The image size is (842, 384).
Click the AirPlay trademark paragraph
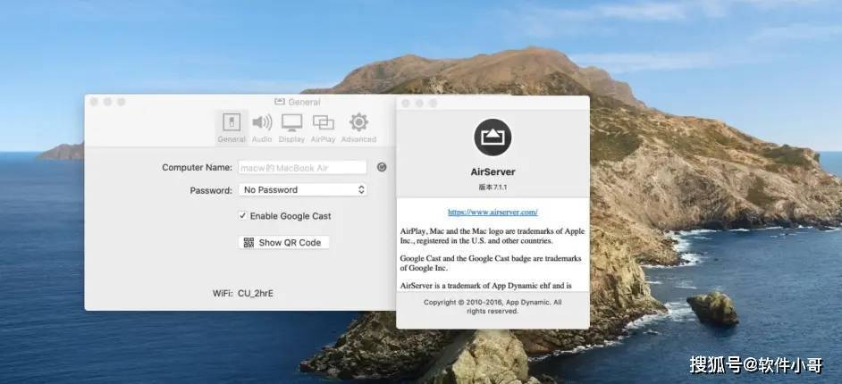(x=493, y=236)
